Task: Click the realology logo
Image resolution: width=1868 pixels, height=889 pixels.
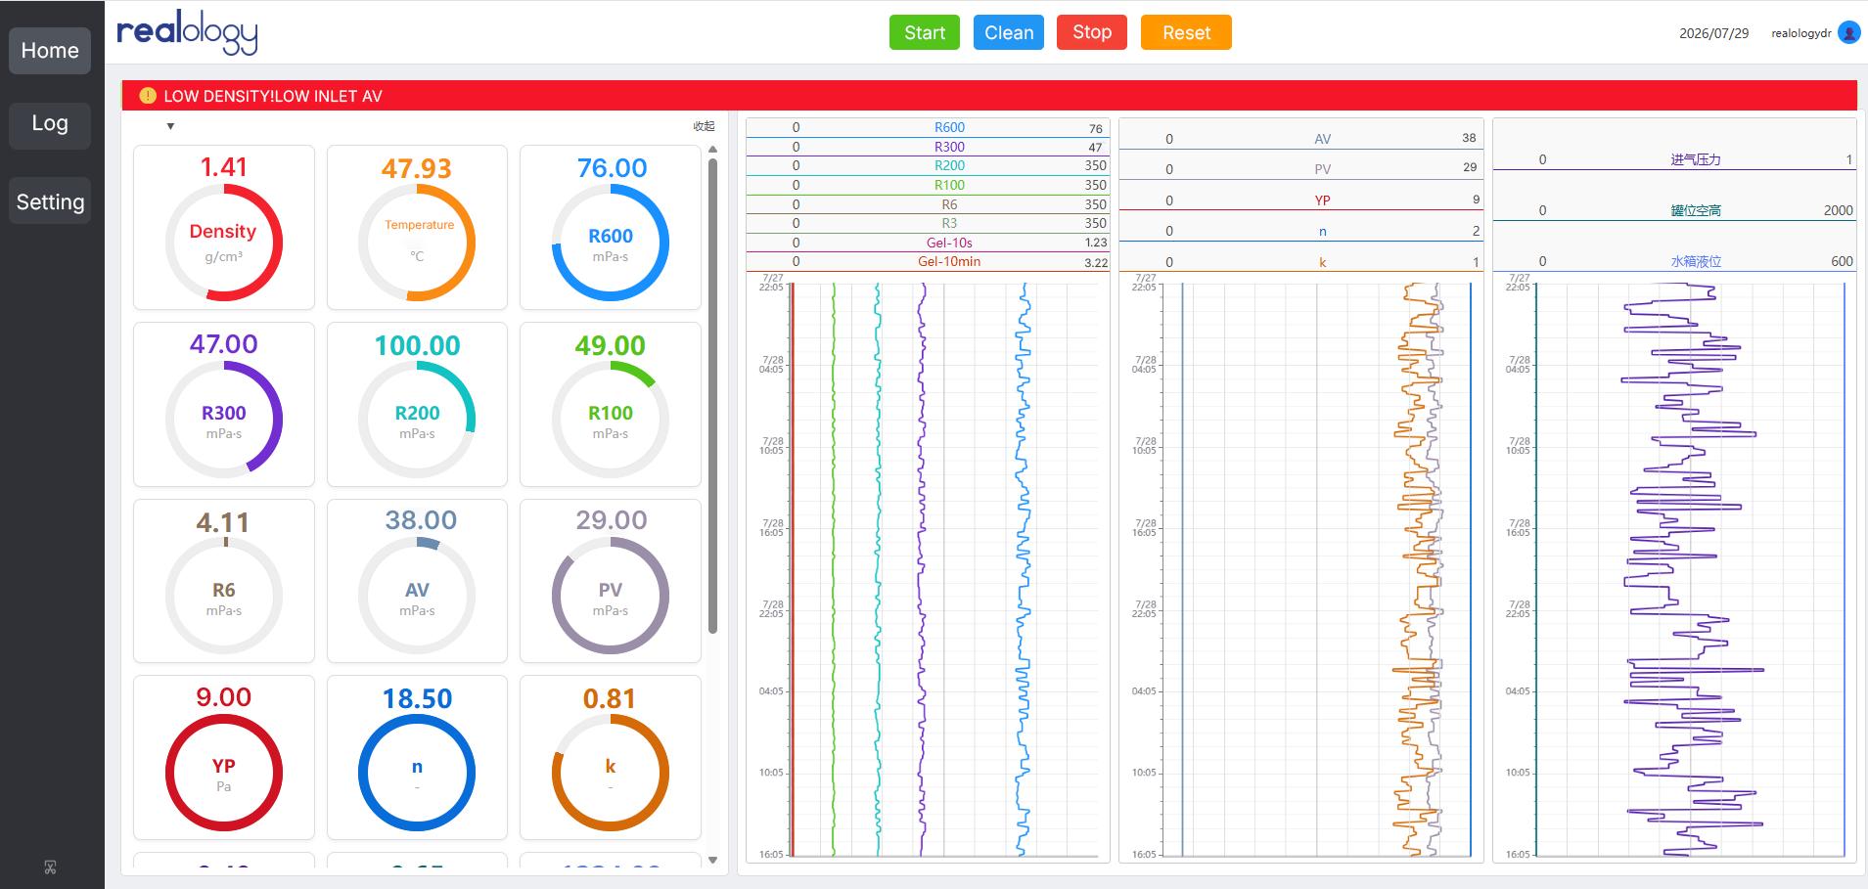Action: (x=187, y=33)
